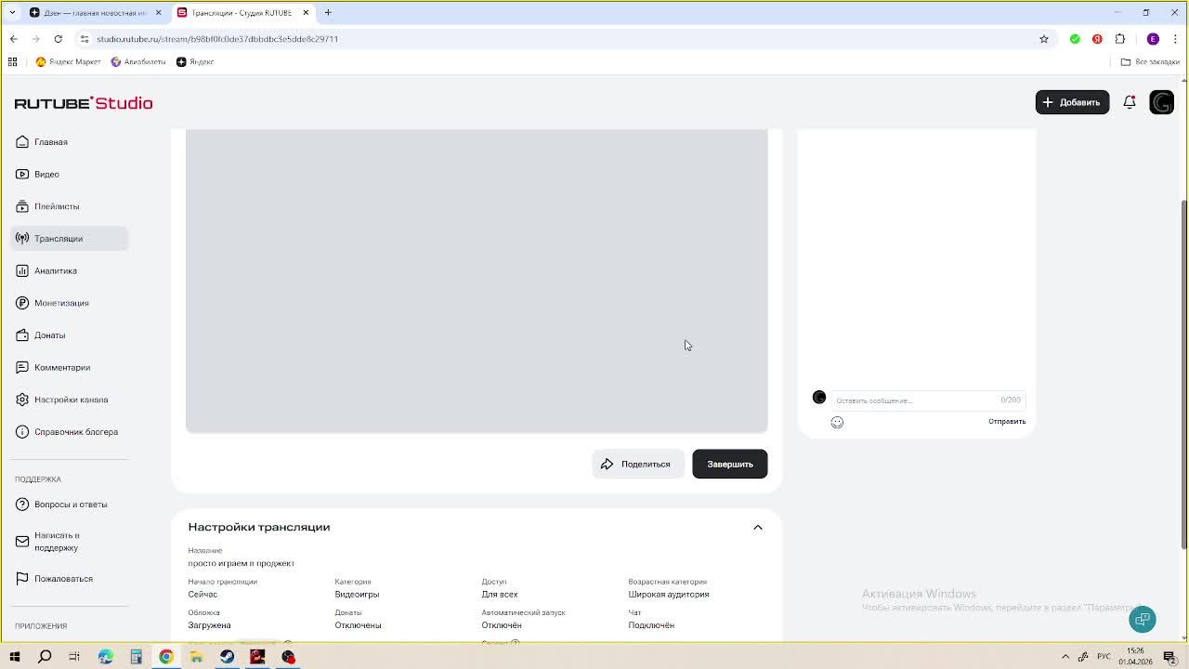Open Windows taskbar search
Screen dimensions: 1189x669
(45, 657)
